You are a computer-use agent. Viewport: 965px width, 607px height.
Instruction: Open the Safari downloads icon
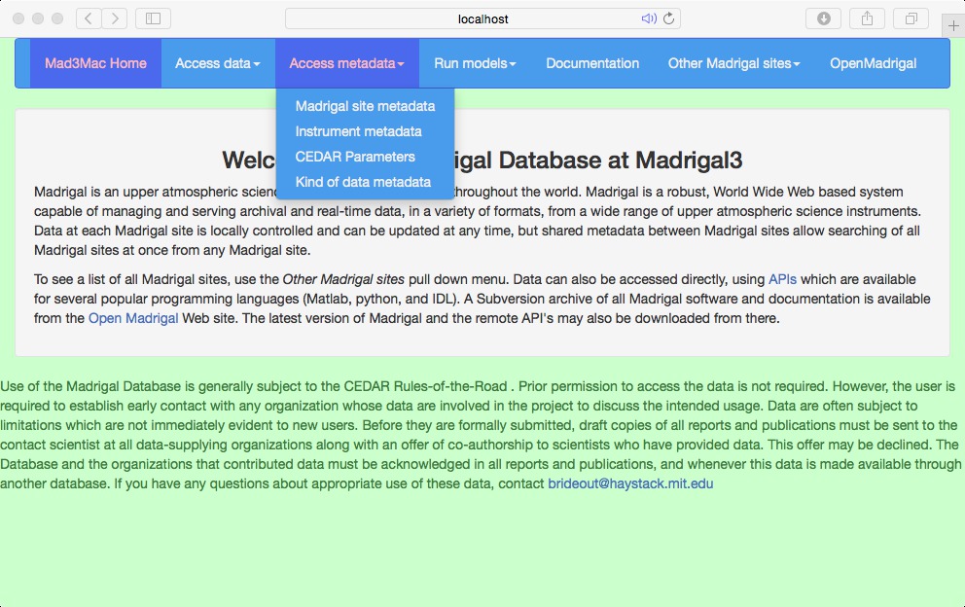[823, 18]
